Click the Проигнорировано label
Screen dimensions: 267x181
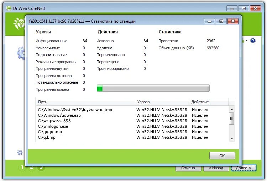[x=112, y=68]
